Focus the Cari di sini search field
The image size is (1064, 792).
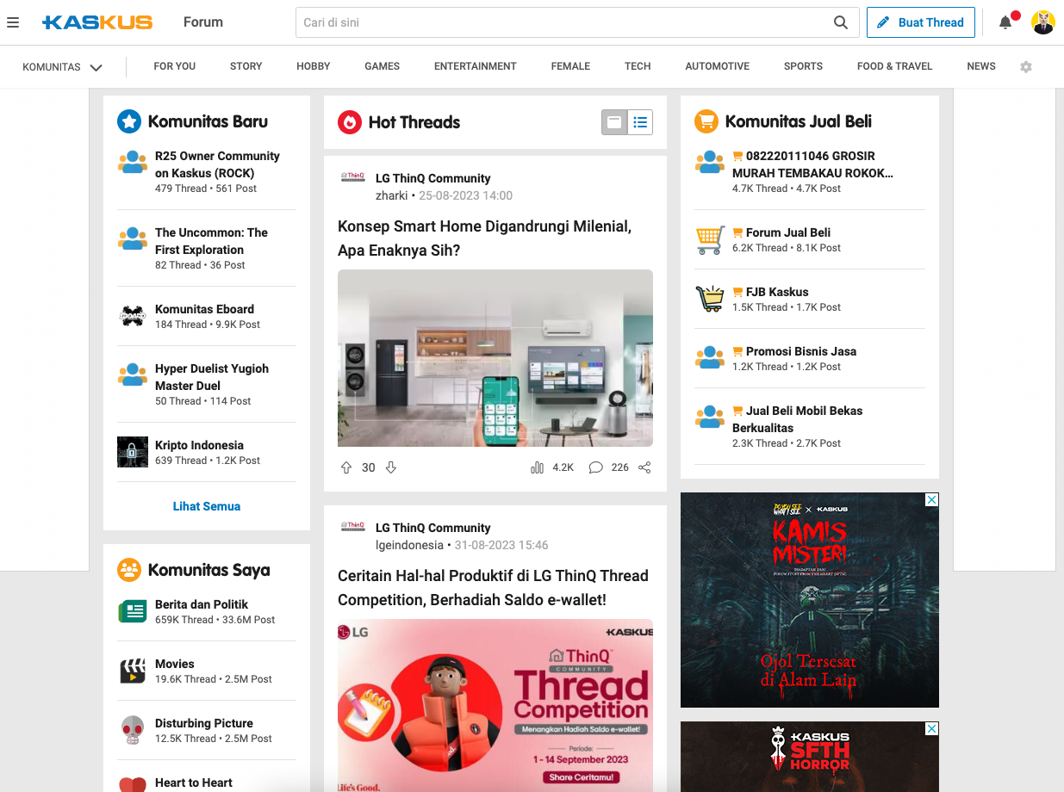[563, 22]
